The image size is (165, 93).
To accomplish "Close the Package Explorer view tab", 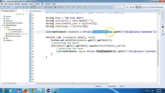I will 16,11.
